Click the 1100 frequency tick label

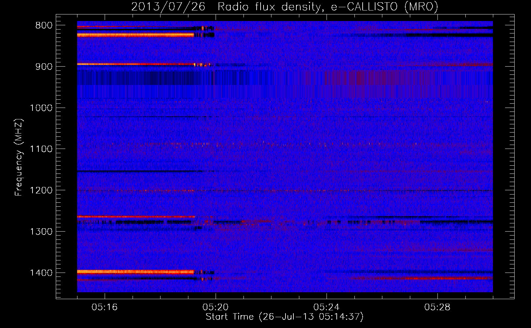(41, 149)
